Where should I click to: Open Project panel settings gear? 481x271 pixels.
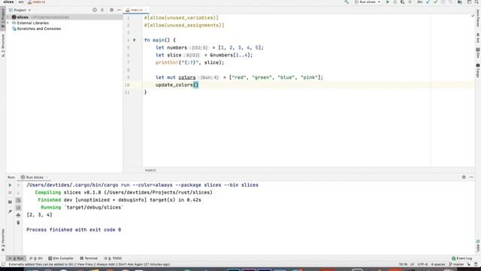click(112, 10)
